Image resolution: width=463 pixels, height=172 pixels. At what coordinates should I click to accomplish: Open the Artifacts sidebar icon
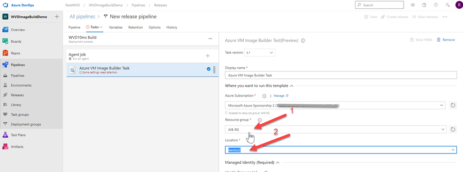pyautogui.click(x=5, y=147)
